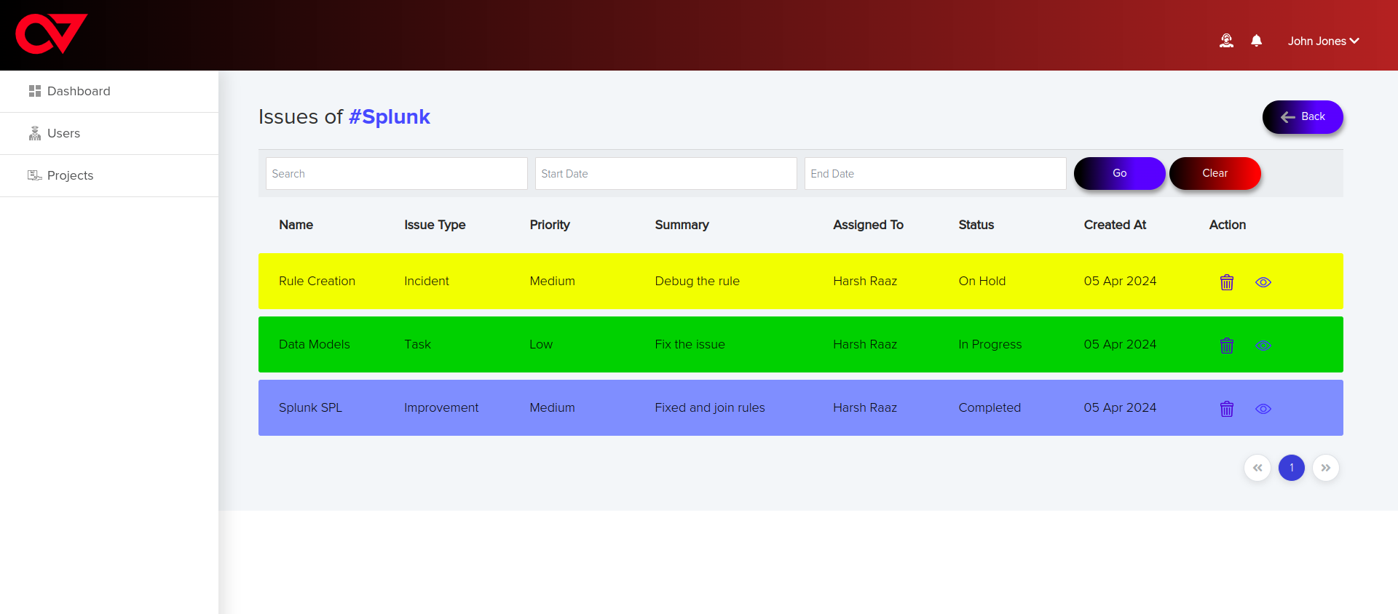Select the Data Models name cell
Screen dimensions: 1398x614
click(x=314, y=344)
